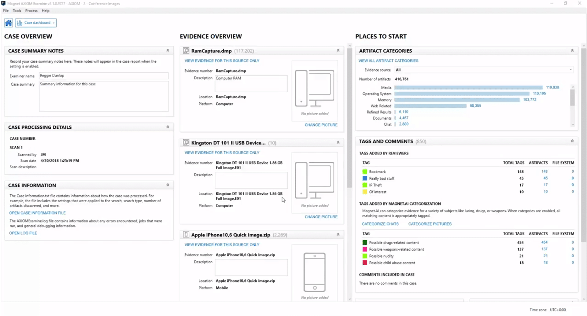Click the RamCapture.dmp Description field

pyautogui.click(x=251, y=83)
